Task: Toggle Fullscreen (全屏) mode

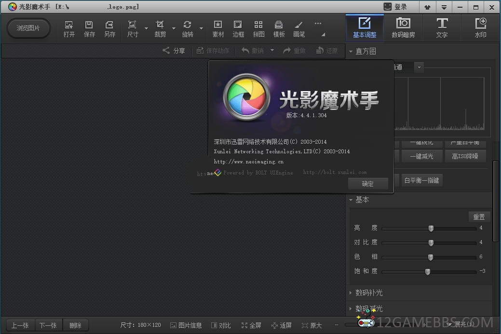Action: tap(251, 325)
